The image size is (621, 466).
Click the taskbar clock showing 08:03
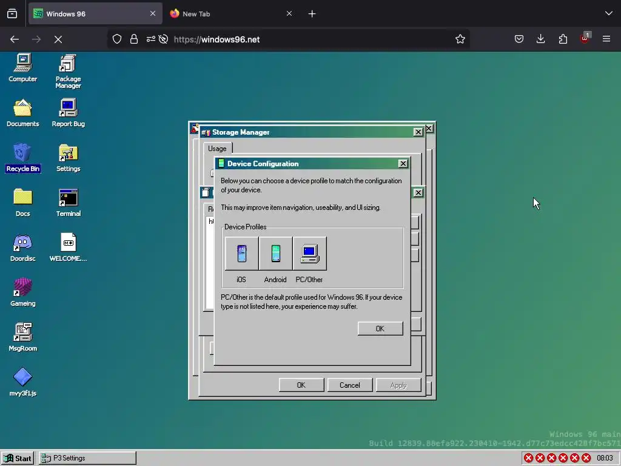point(605,458)
